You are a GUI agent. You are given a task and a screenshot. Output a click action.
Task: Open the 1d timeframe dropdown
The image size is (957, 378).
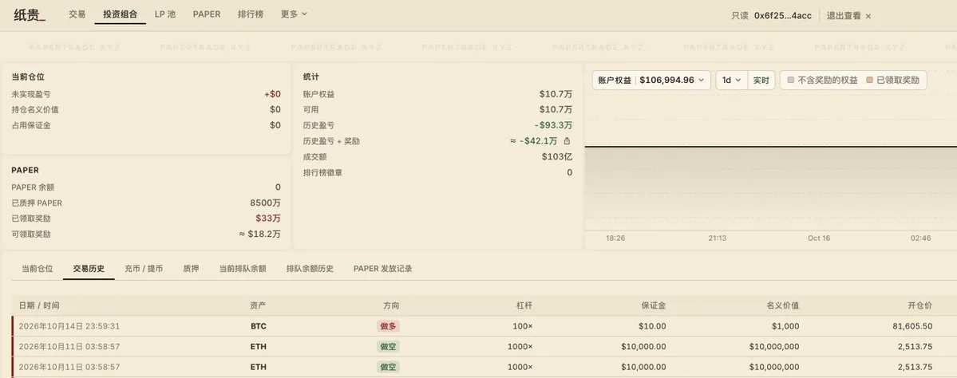point(732,80)
